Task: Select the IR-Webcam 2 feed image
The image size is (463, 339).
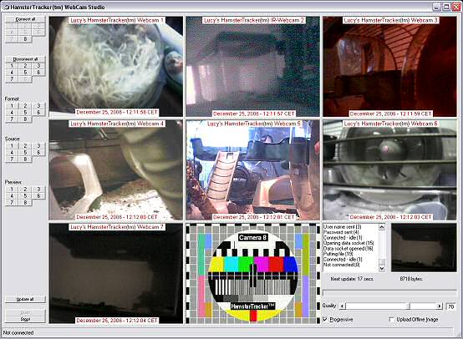Action: [x=252, y=67]
